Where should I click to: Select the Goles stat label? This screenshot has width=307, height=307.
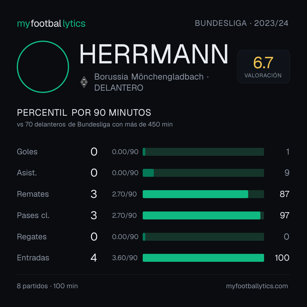coord(27,152)
